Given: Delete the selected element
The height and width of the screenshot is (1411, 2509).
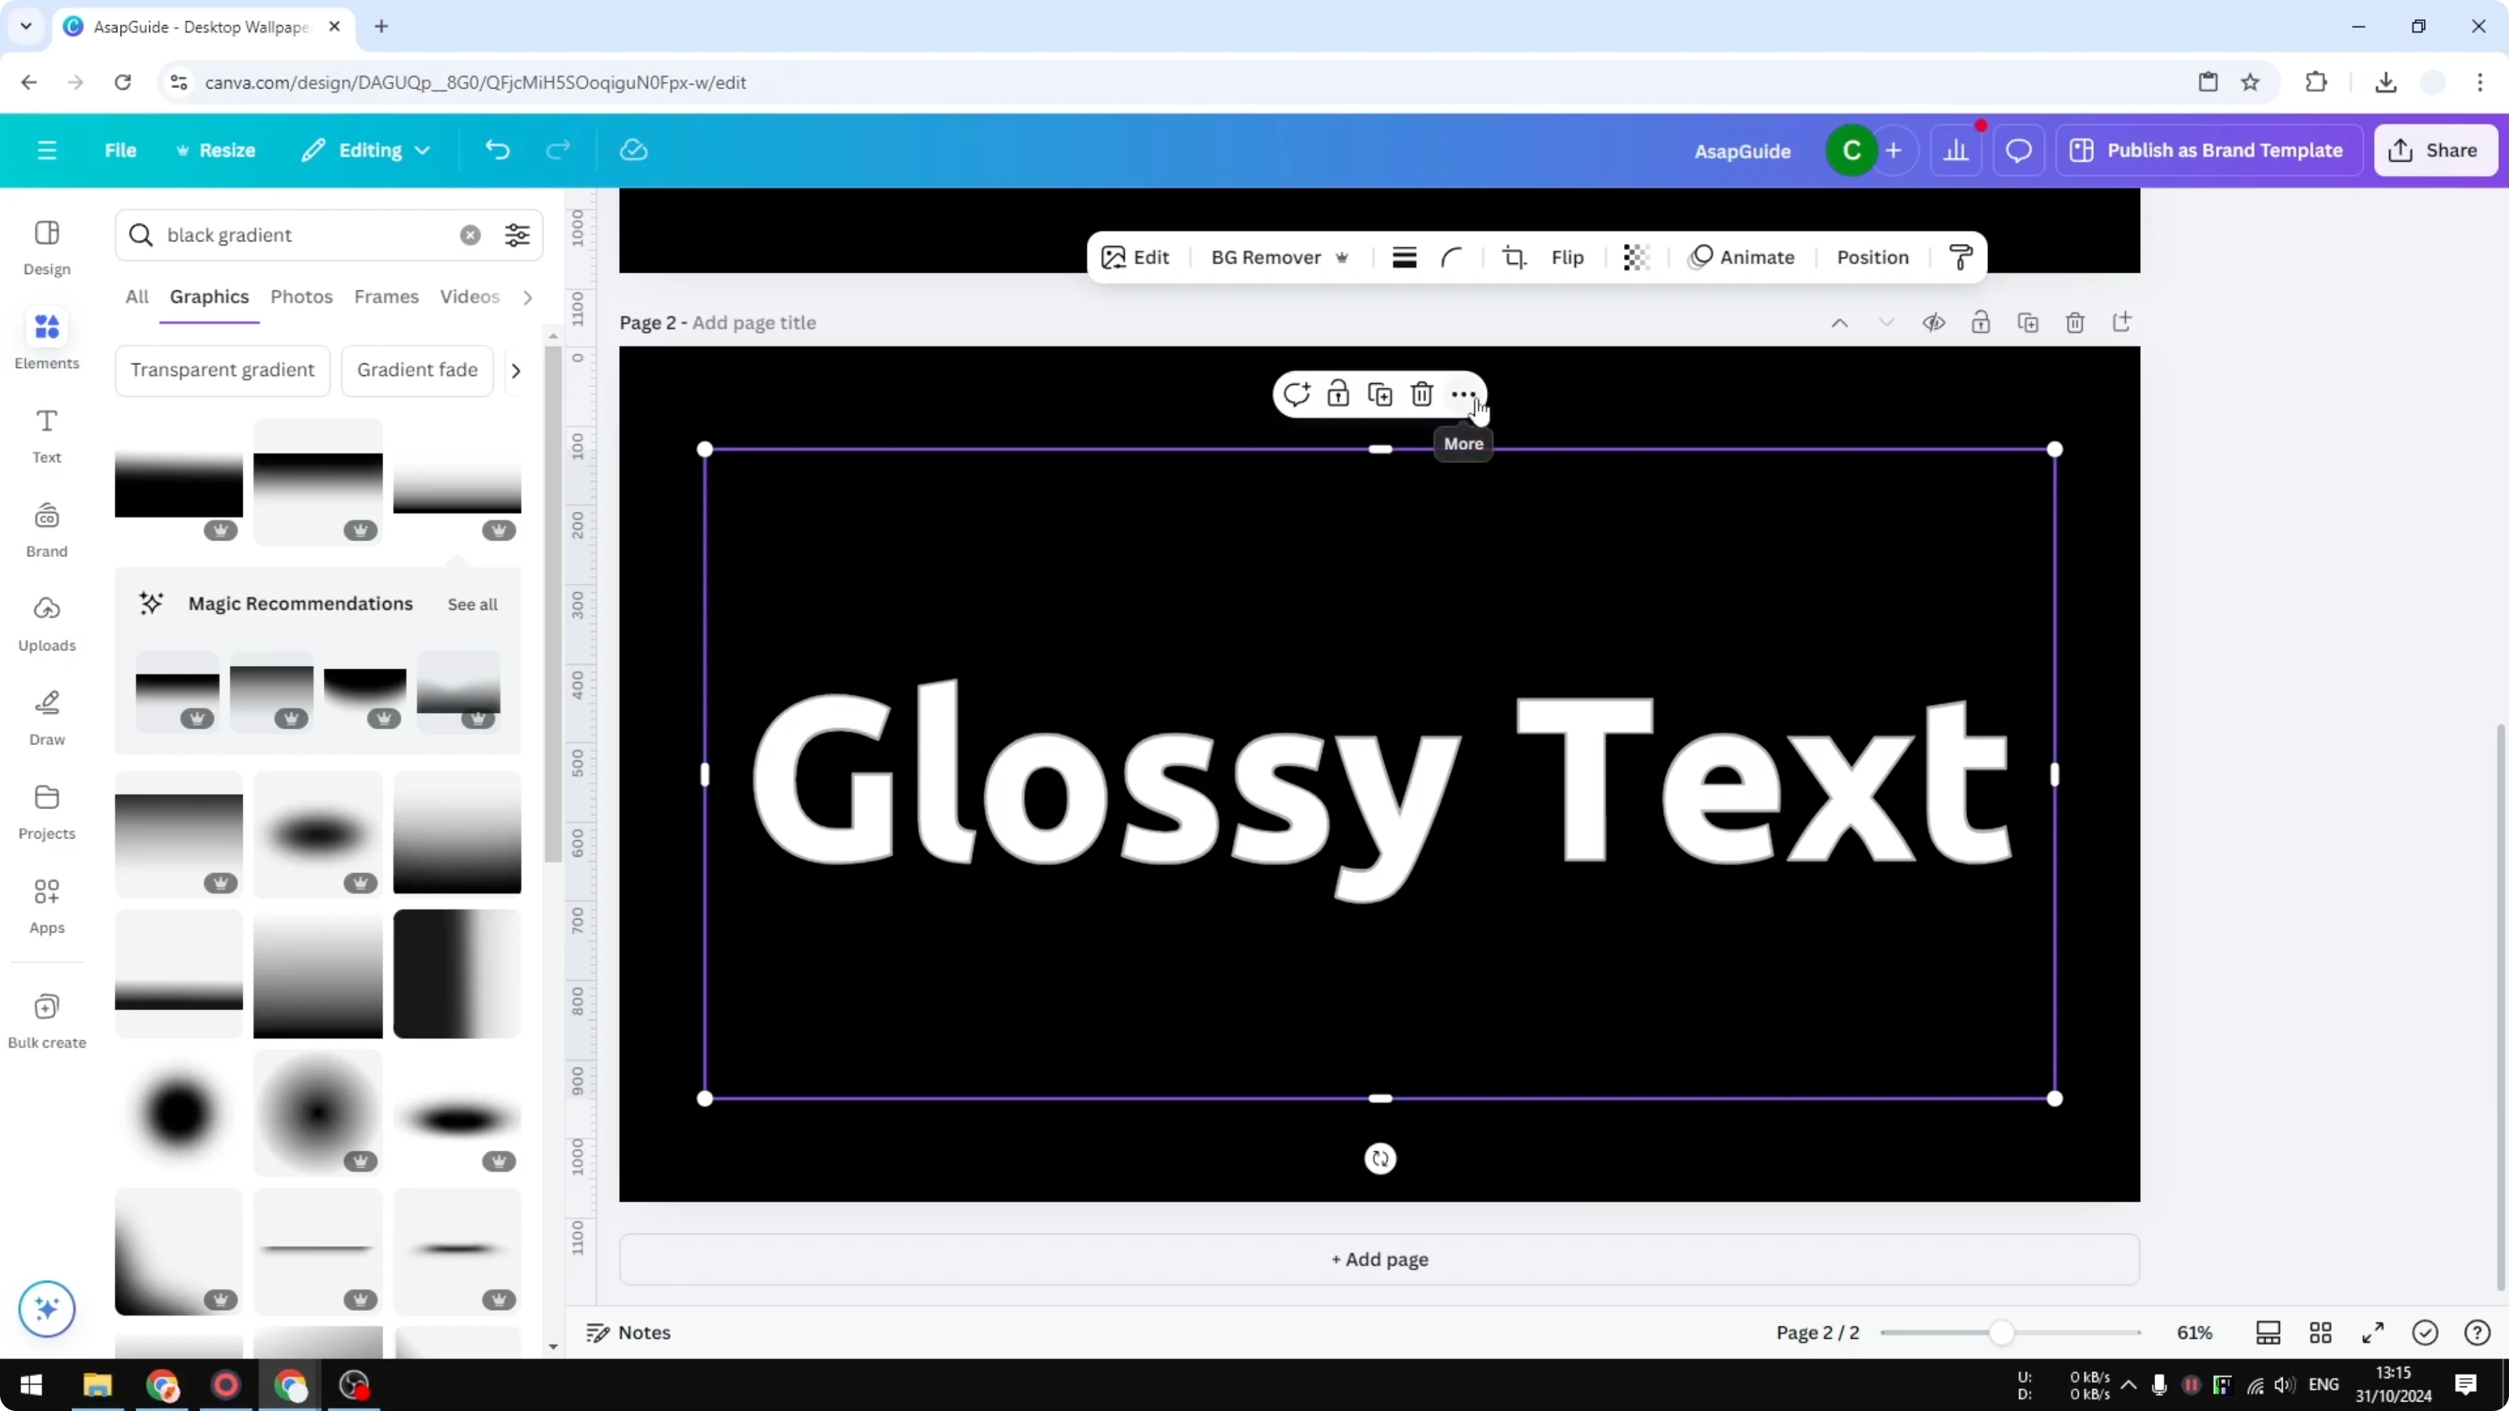Looking at the screenshot, I should tap(1421, 395).
